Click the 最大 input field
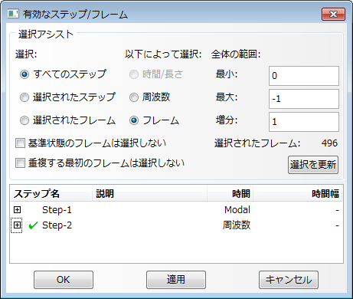The height and width of the screenshot is (299, 353). pos(304,99)
